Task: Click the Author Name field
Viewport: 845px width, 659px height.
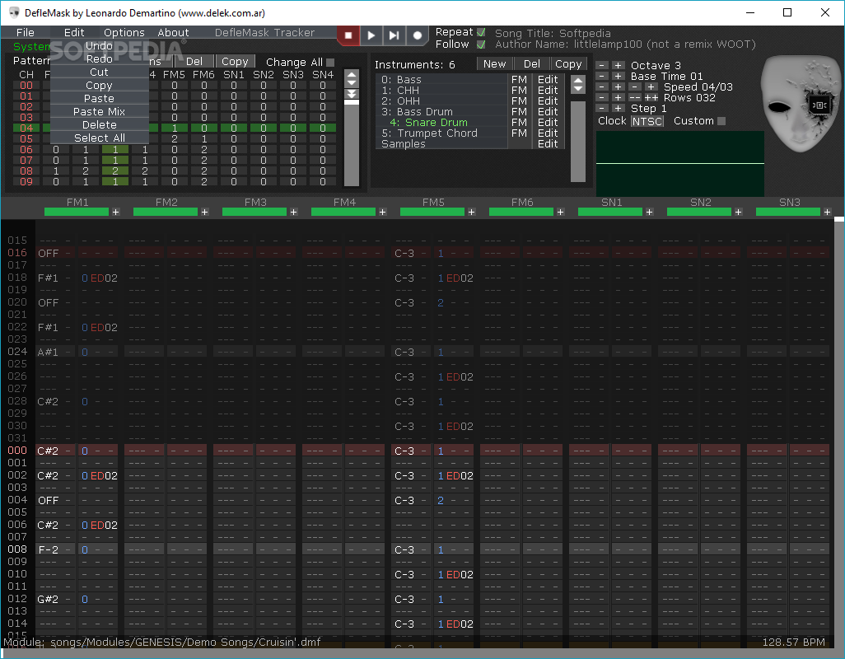Action: [x=625, y=44]
